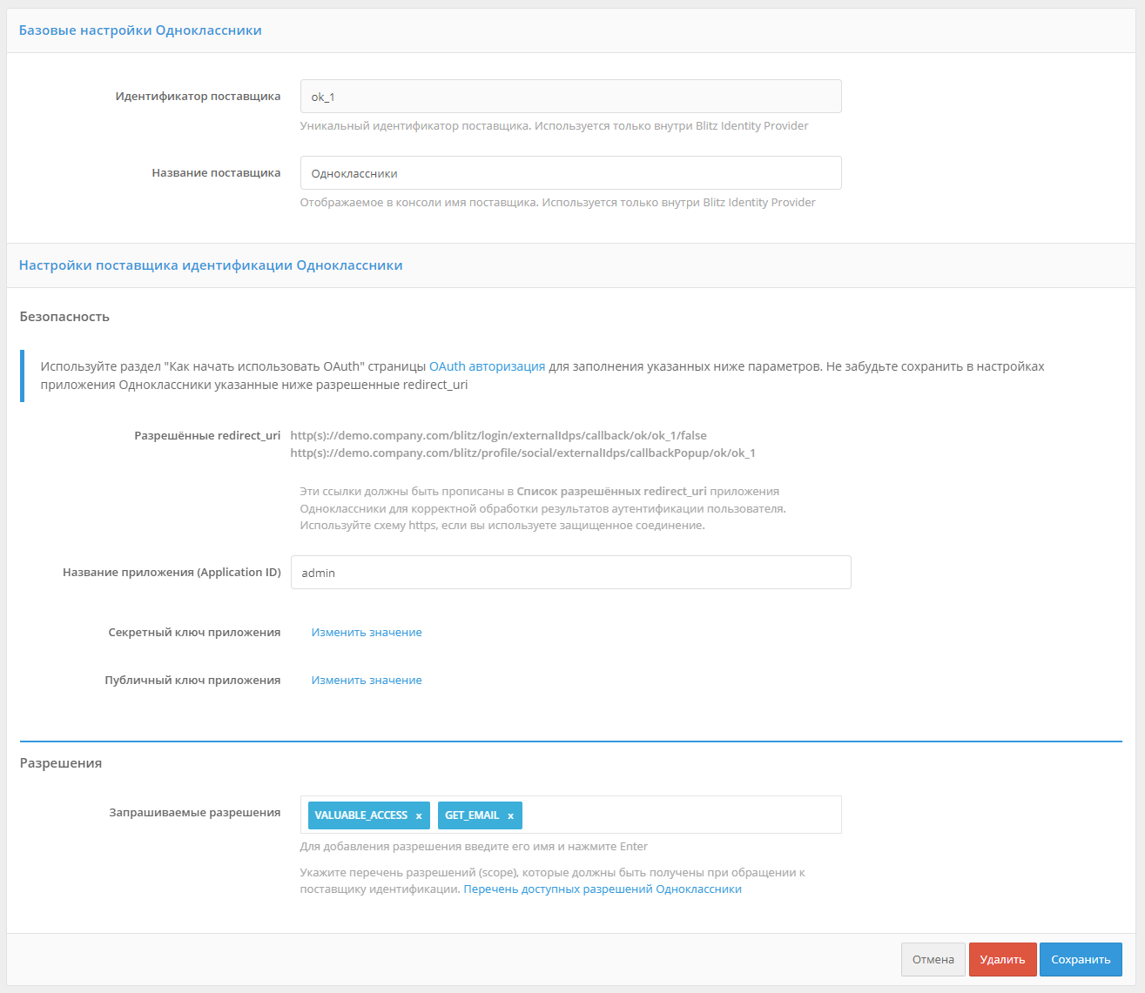Viewport: 1145px width, 993px height.
Task: Click the hint Уникальный идентификатор поставщика
Action: coord(554,126)
